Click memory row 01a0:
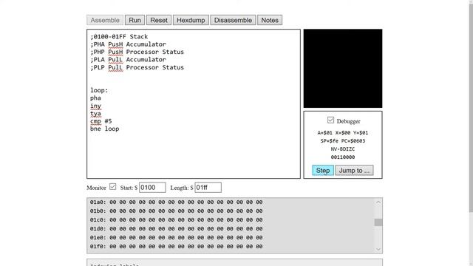 pos(176,202)
